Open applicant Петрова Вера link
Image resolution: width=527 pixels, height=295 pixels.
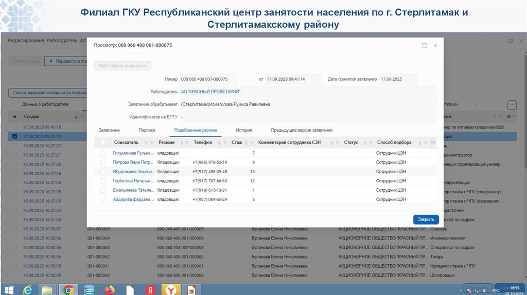[x=133, y=162]
